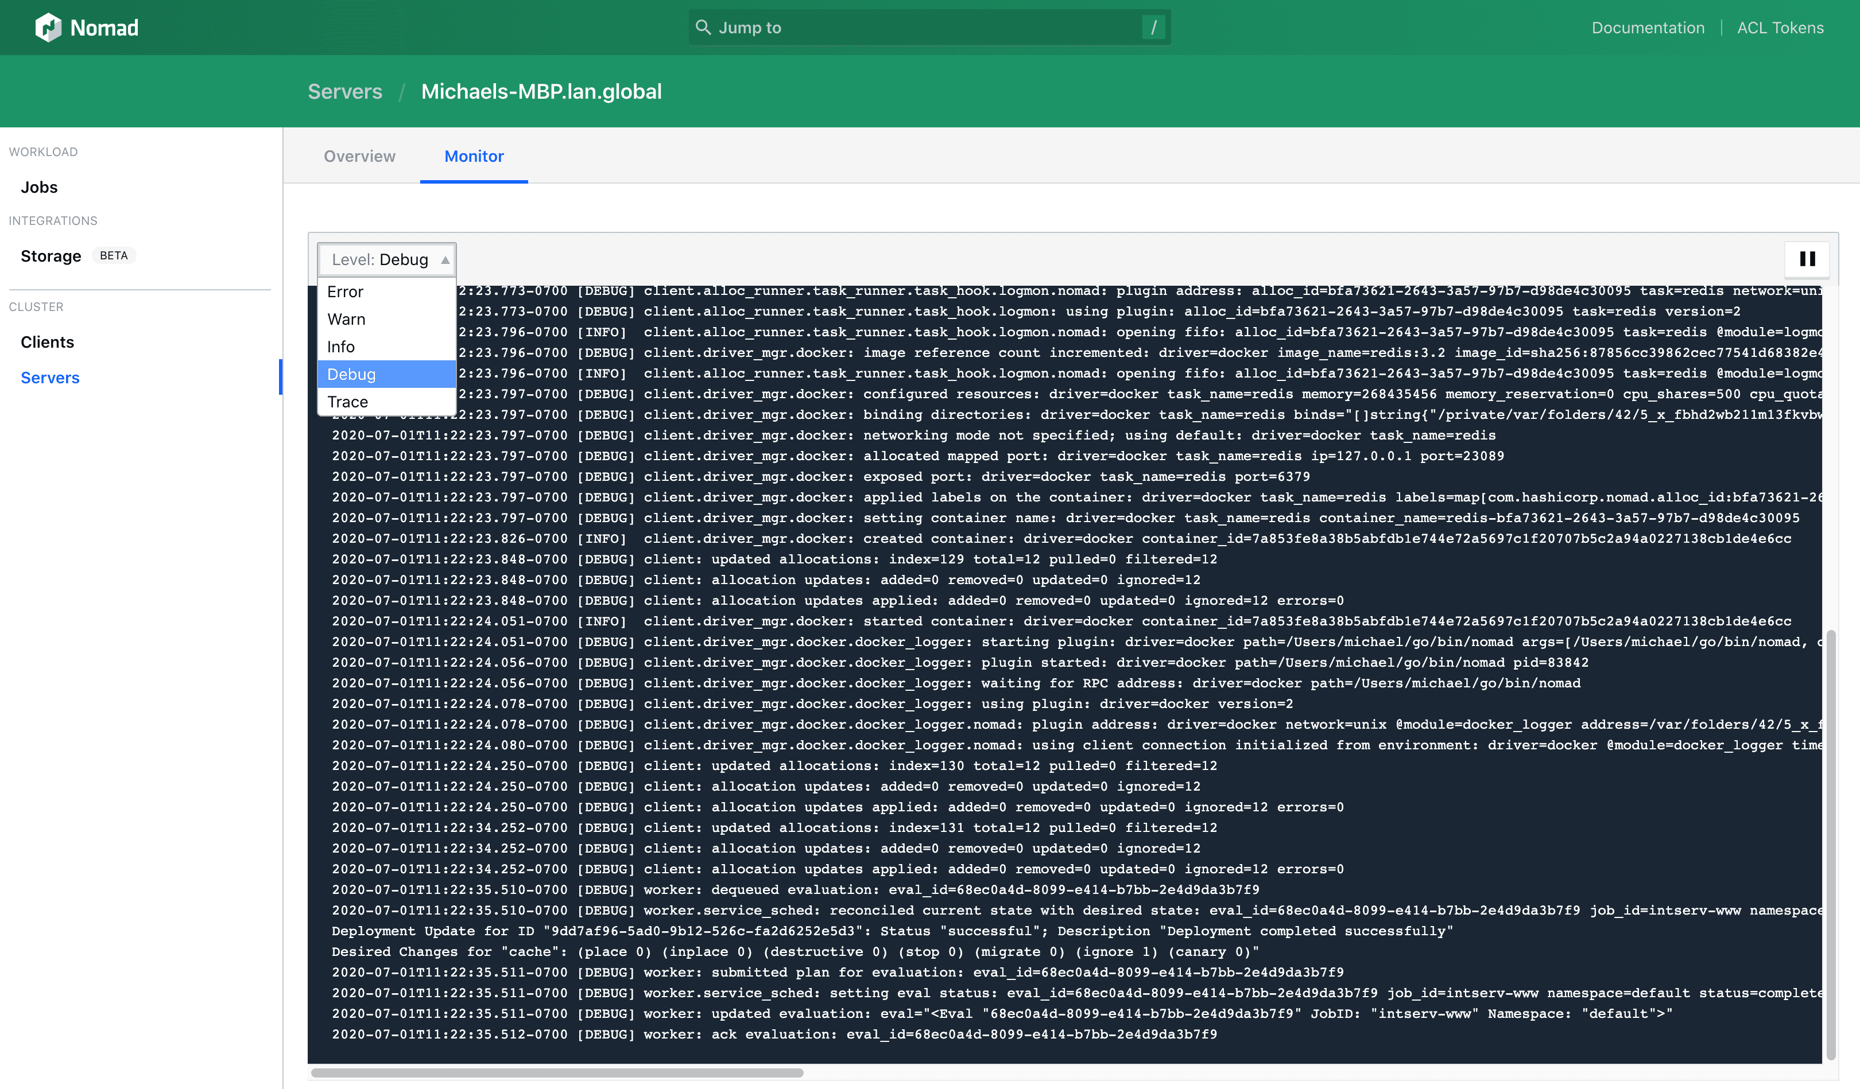Navigate to Servers breadcrumb
1860x1089 pixels.
[x=344, y=91]
